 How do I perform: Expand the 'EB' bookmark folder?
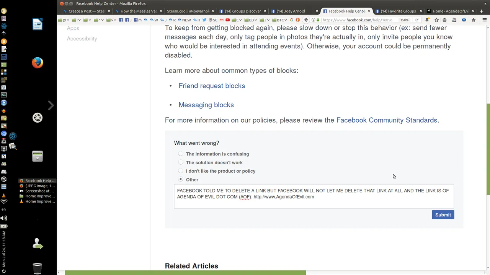(x=250, y=20)
